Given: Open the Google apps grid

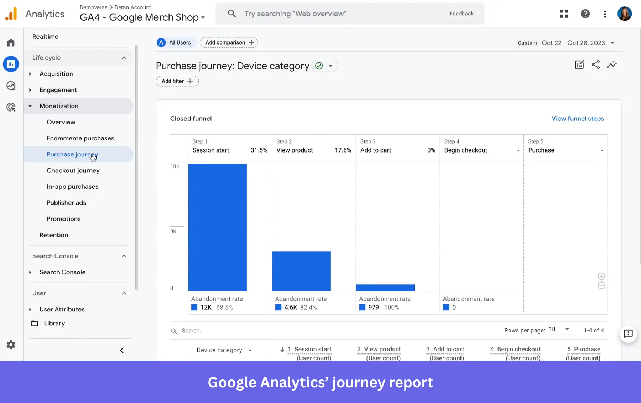Looking at the screenshot, I should pos(564,14).
